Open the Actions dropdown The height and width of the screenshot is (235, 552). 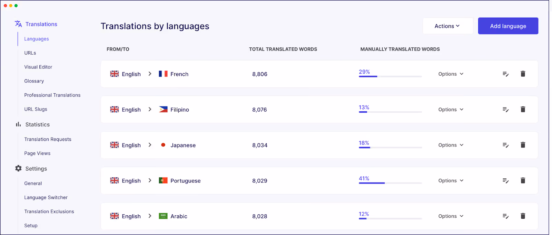[447, 26]
